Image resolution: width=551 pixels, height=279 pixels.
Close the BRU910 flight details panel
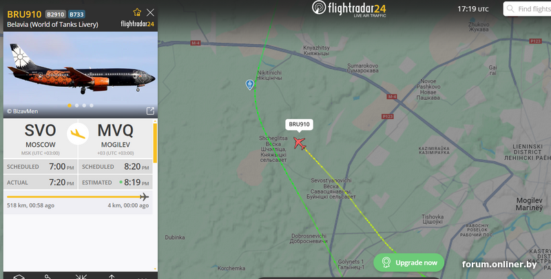point(150,12)
